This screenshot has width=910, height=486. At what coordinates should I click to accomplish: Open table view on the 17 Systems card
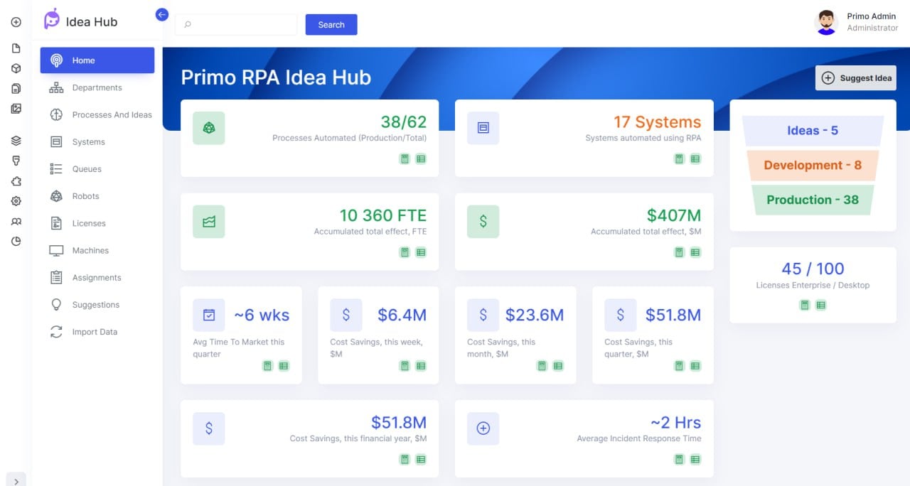(x=695, y=158)
